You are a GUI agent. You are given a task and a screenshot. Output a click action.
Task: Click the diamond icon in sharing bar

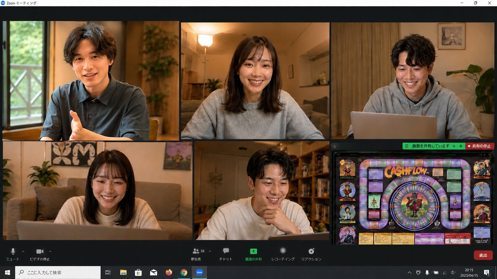(454, 146)
